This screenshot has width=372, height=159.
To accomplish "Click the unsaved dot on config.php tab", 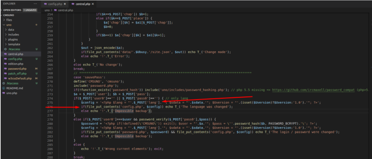I will [x=65, y=4].
